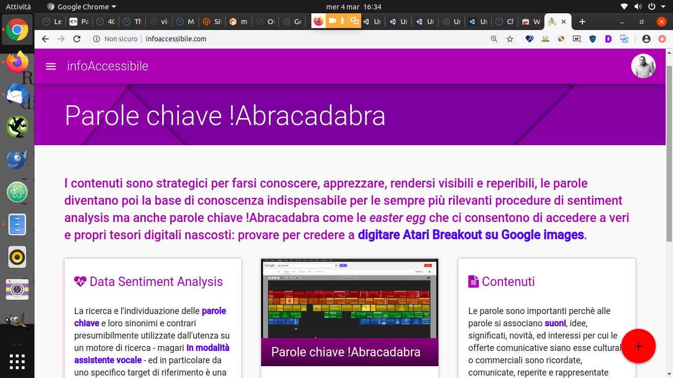This screenshot has width=673, height=378.
Task: Click the user avatar photo in header
Action: tap(643, 66)
